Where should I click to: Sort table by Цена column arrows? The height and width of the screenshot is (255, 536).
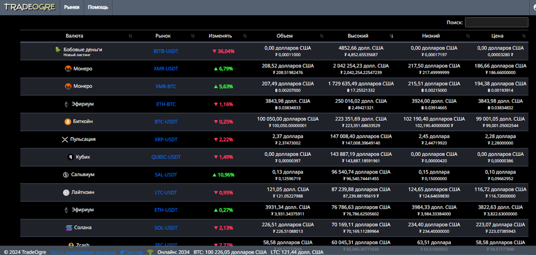click(x=524, y=36)
